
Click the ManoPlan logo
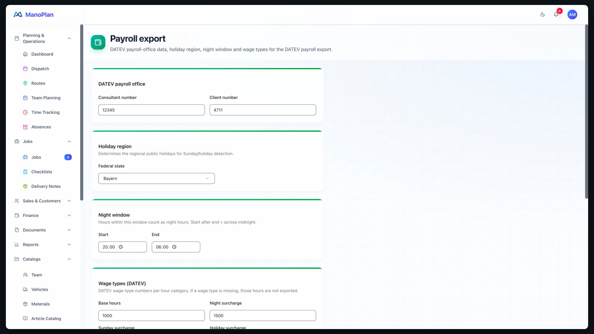33,15
